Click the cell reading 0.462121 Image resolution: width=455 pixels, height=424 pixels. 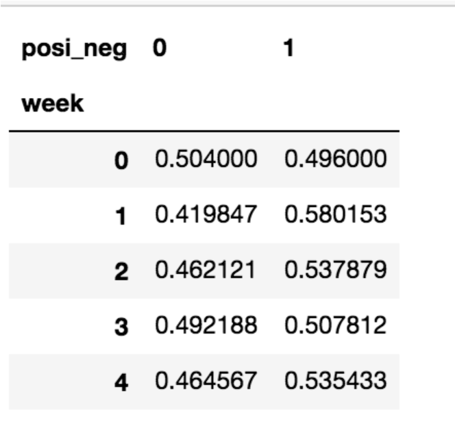(x=206, y=271)
